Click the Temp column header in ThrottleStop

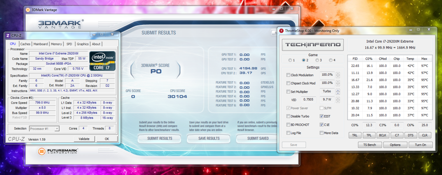410,59
